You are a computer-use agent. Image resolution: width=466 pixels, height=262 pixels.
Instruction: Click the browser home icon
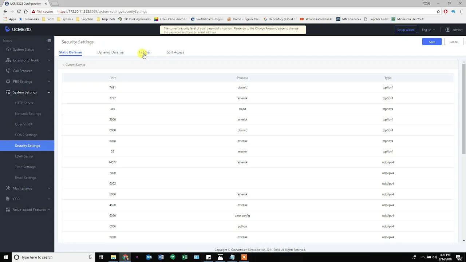[x=25, y=11]
